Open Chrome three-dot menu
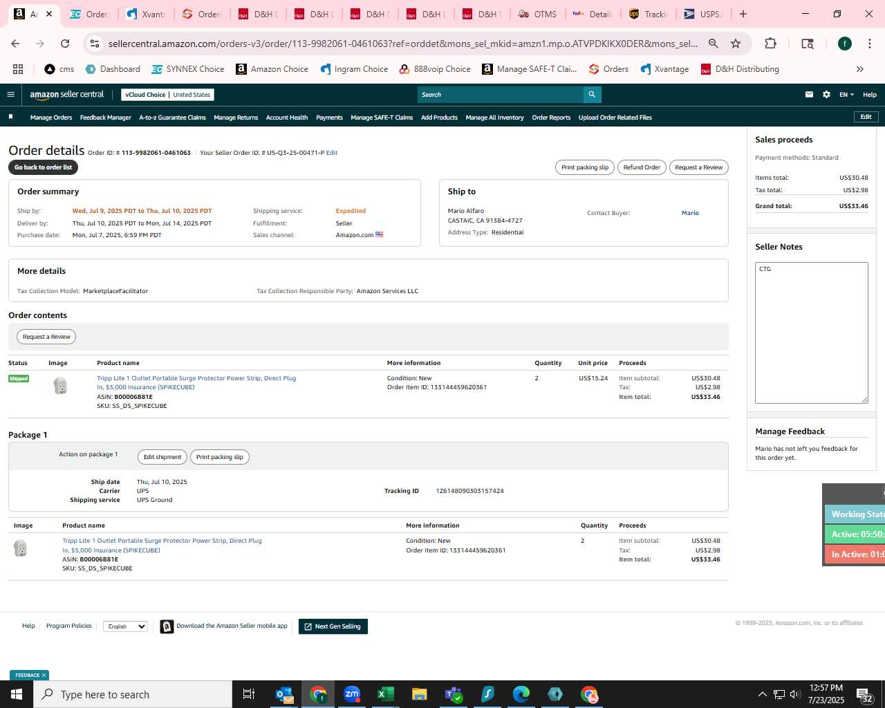 [x=869, y=44]
